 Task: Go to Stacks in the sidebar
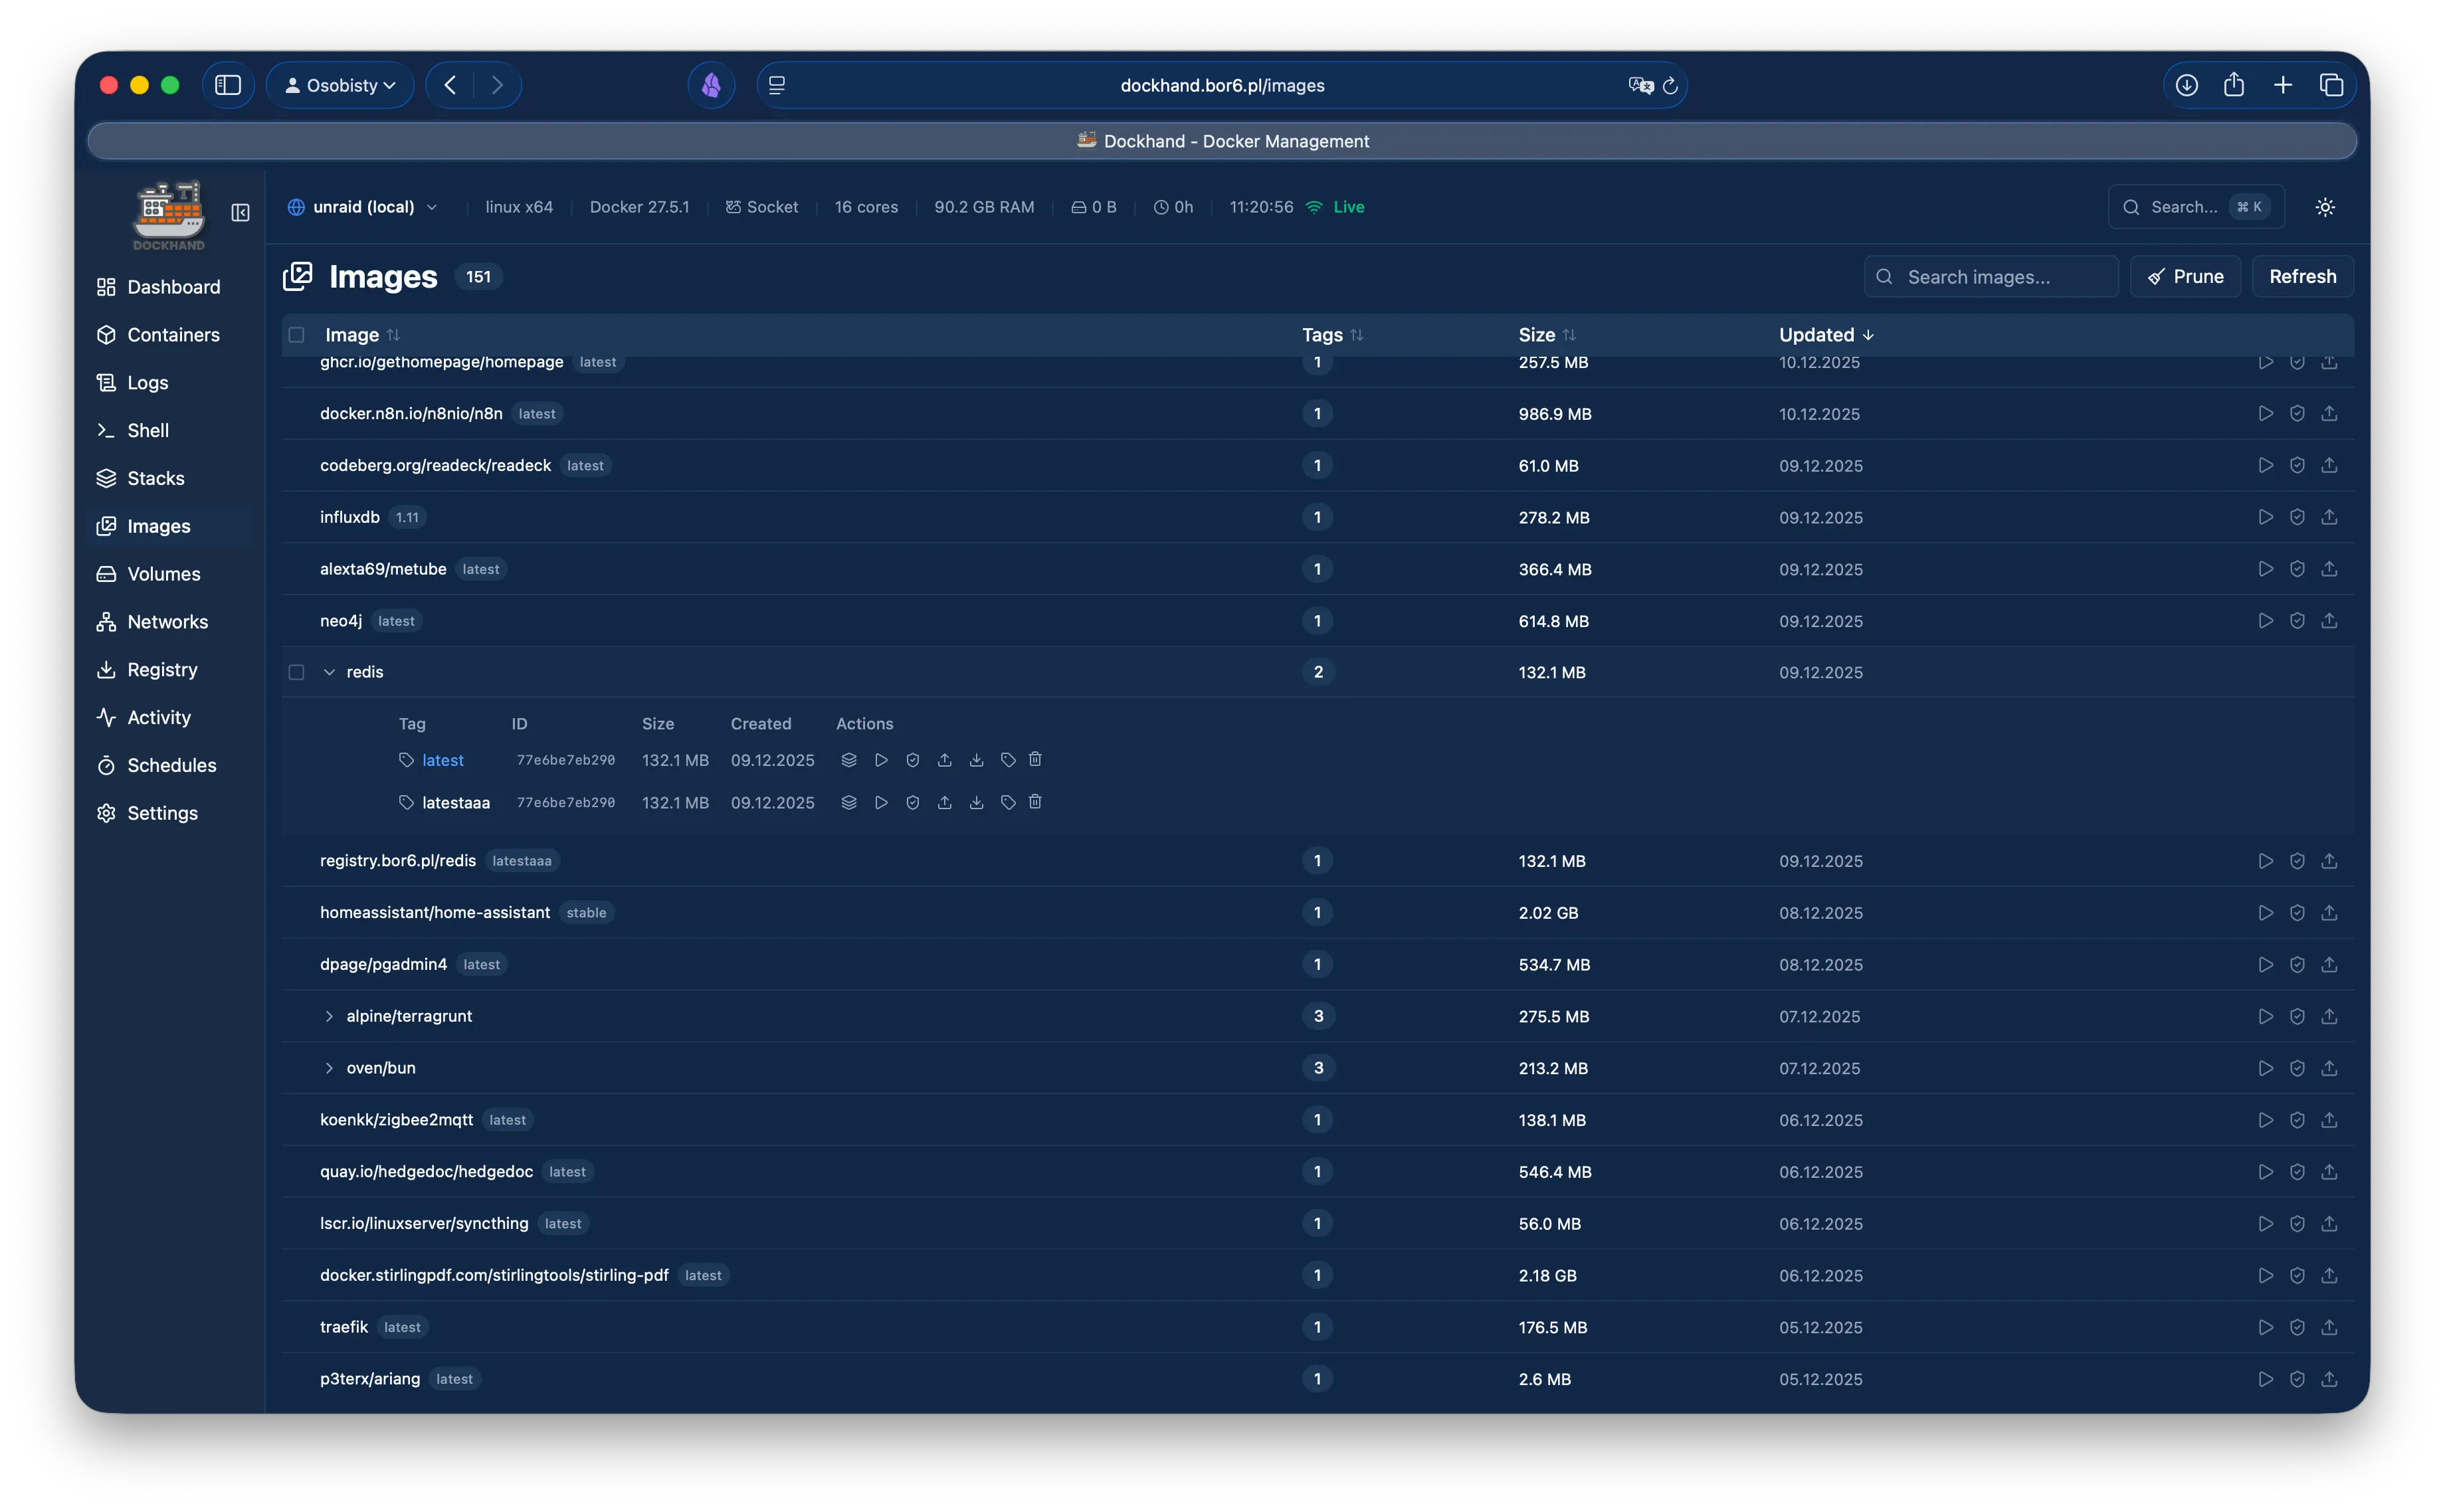click(x=155, y=478)
